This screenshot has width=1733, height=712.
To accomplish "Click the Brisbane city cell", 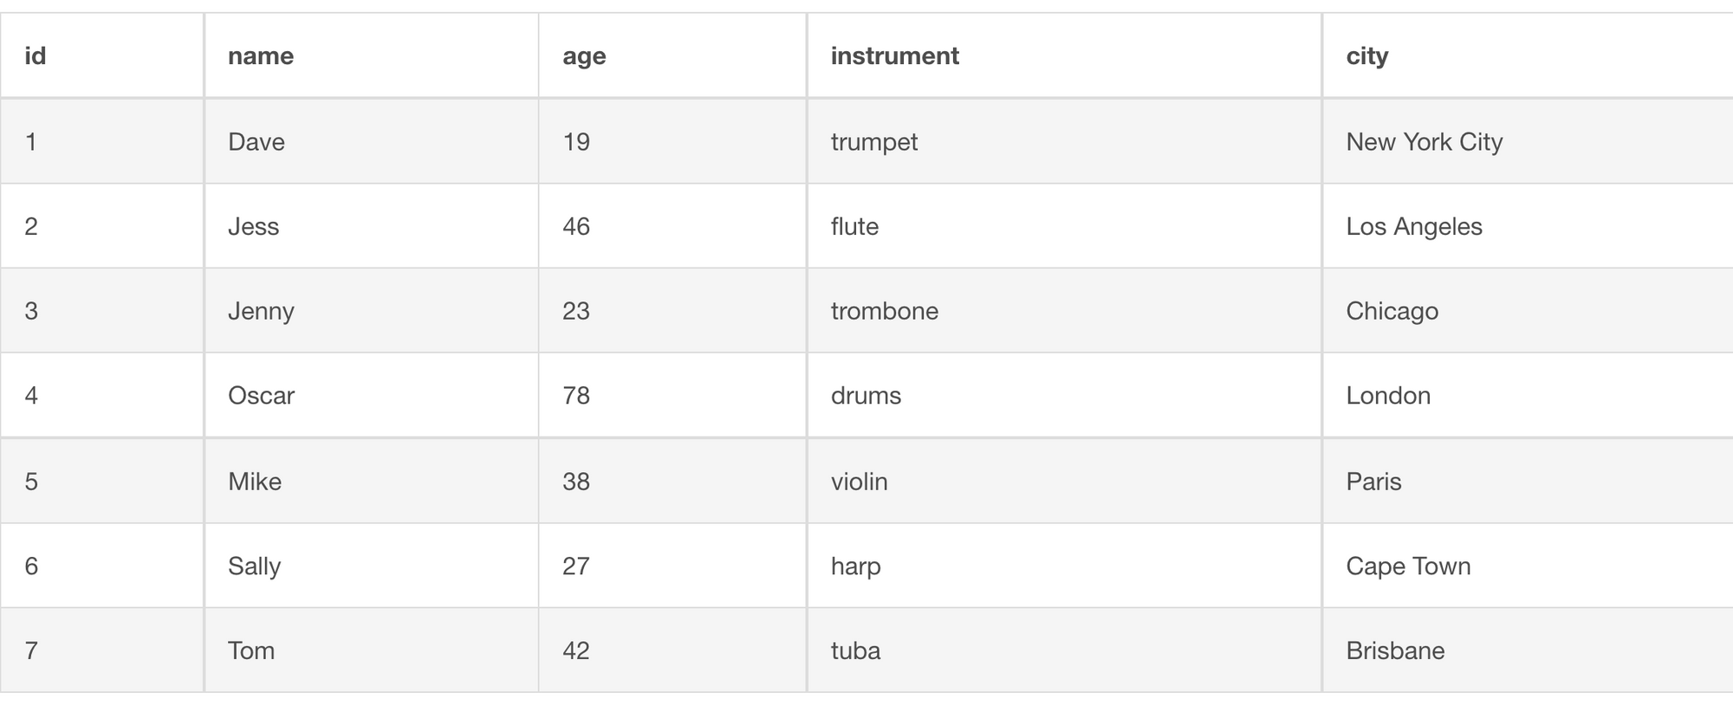I will pos(1528,650).
